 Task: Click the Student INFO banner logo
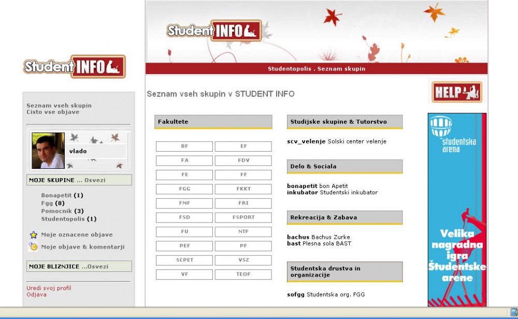tap(213, 31)
